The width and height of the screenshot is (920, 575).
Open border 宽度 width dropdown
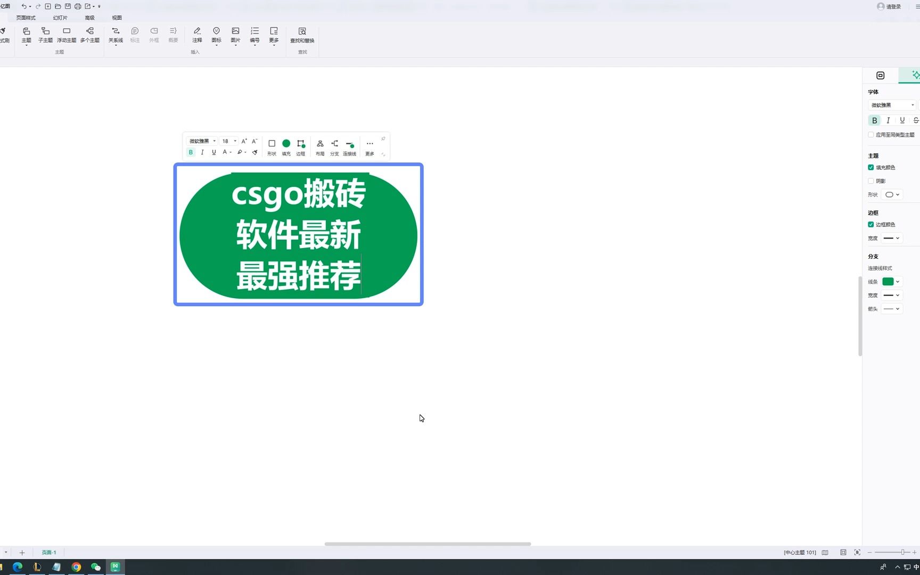coord(892,238)
